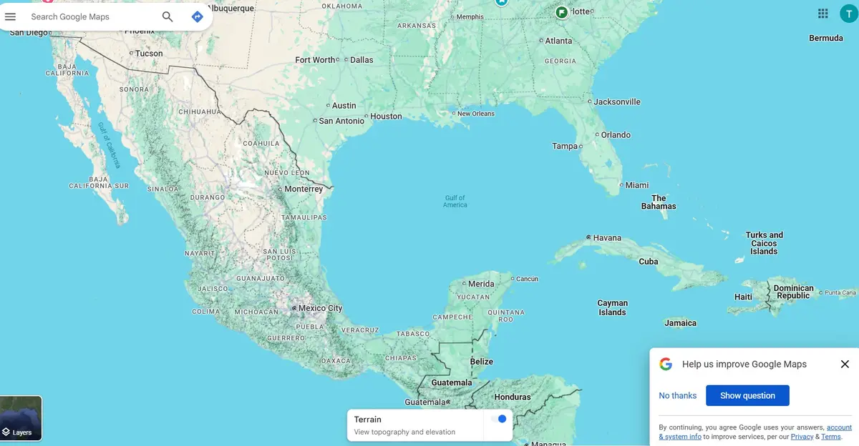Screen dimensions: 859x446
Task: Open the account avatar T
Action: (849, 14)
